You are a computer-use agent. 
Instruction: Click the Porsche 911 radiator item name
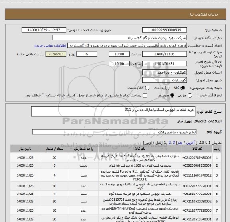[140, 175]
